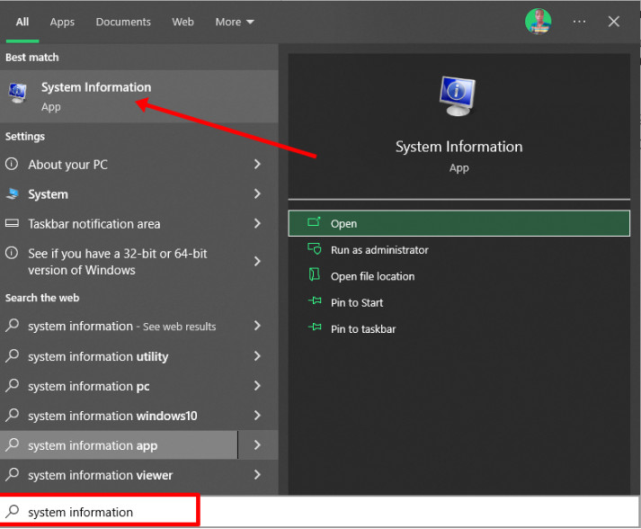Open the three-dots options menu
Image resolution: width=641 pixels, height=529 pixels.
[579, 22]
